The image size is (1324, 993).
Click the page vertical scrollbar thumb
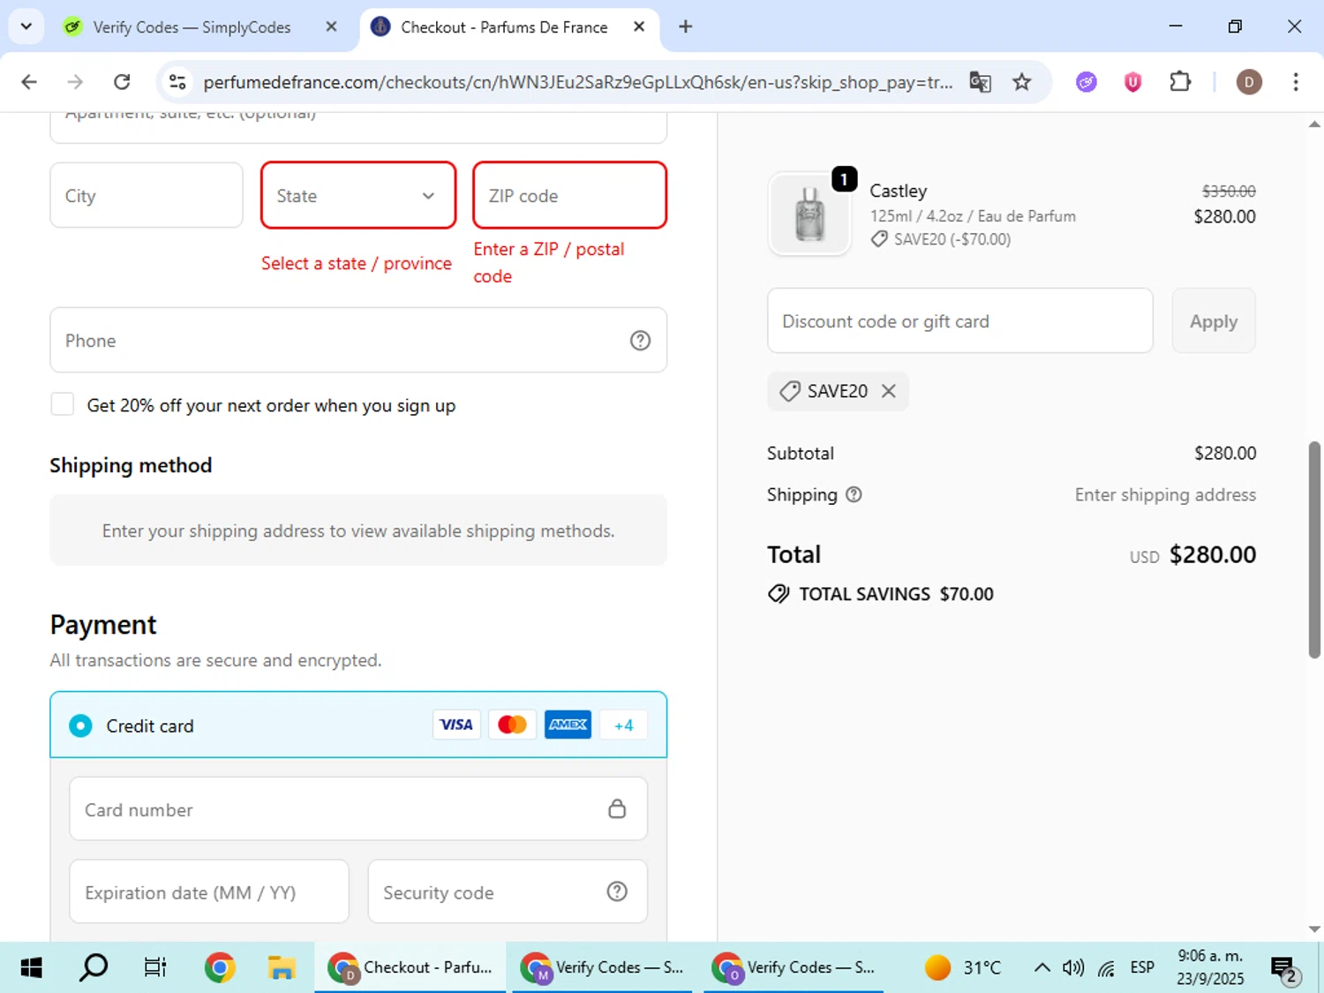coord(1314,549)
